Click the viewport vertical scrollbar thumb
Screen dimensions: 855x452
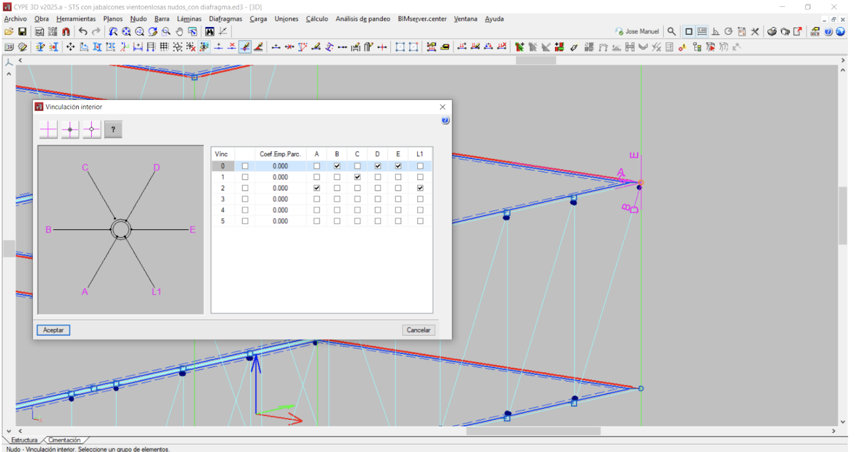[x=843, y=216]
